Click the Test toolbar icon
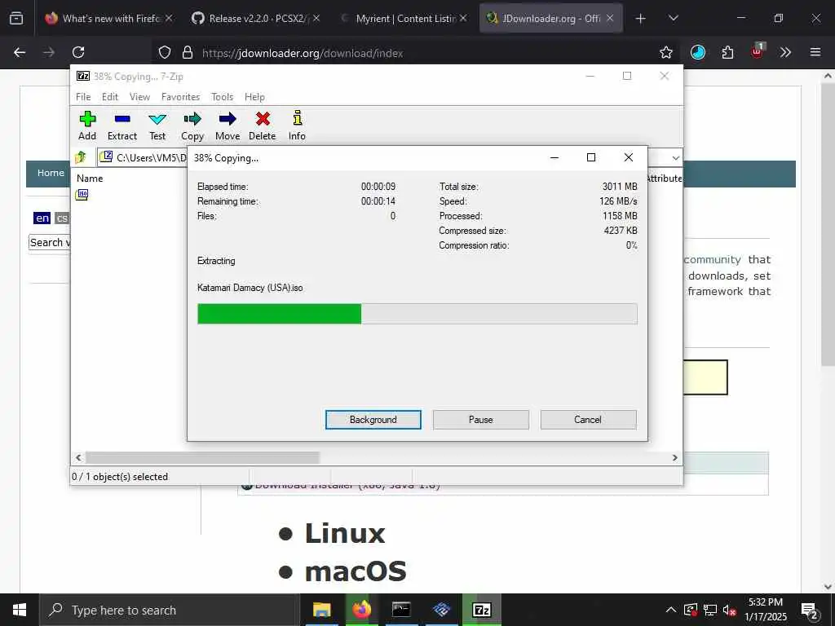Screen dimensions: 835x626 tap(157, 126)
